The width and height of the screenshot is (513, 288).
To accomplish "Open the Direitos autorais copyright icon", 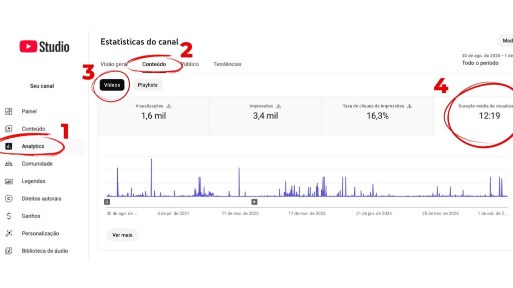I will click(x=9, y=198).
